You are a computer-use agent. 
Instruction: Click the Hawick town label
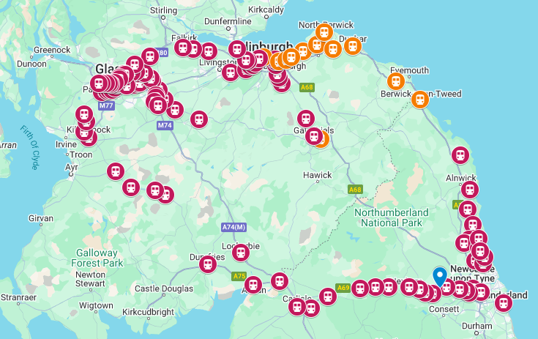coord(318,175)
